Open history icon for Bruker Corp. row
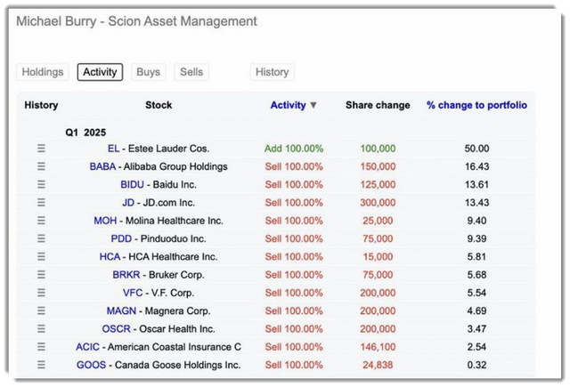The width and height of the screenshot is (570, 387). click(42, 274)
